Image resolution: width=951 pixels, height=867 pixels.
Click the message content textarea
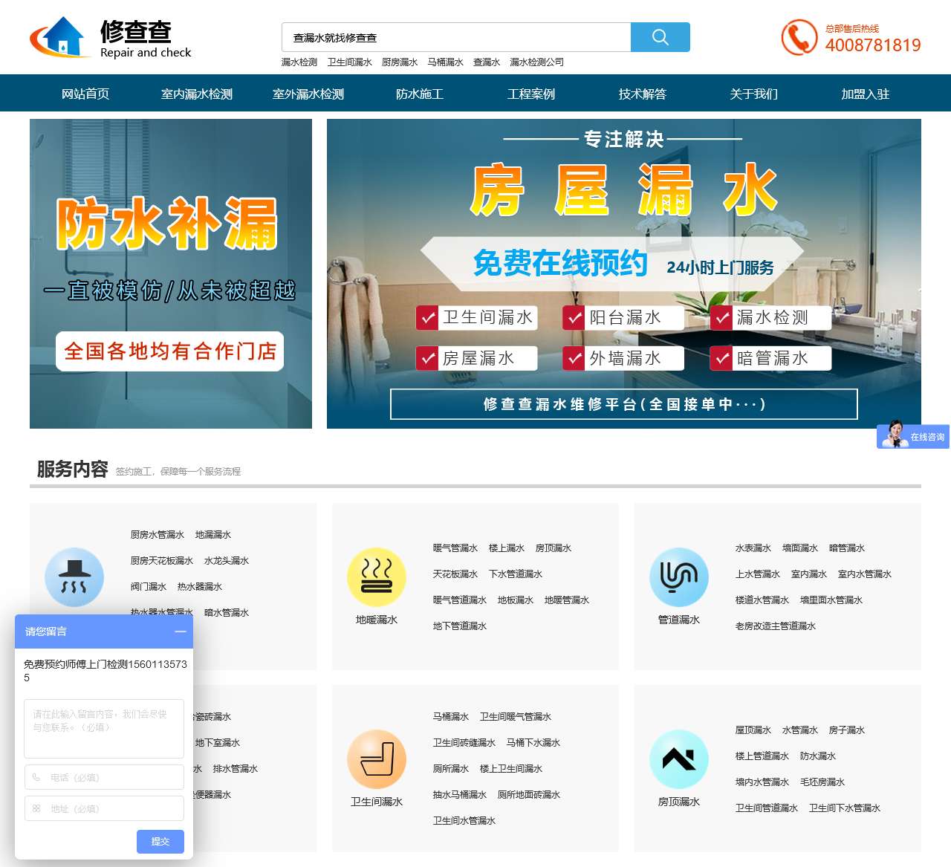tap(104, 728)
